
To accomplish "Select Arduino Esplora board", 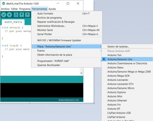I will [127, 92].
